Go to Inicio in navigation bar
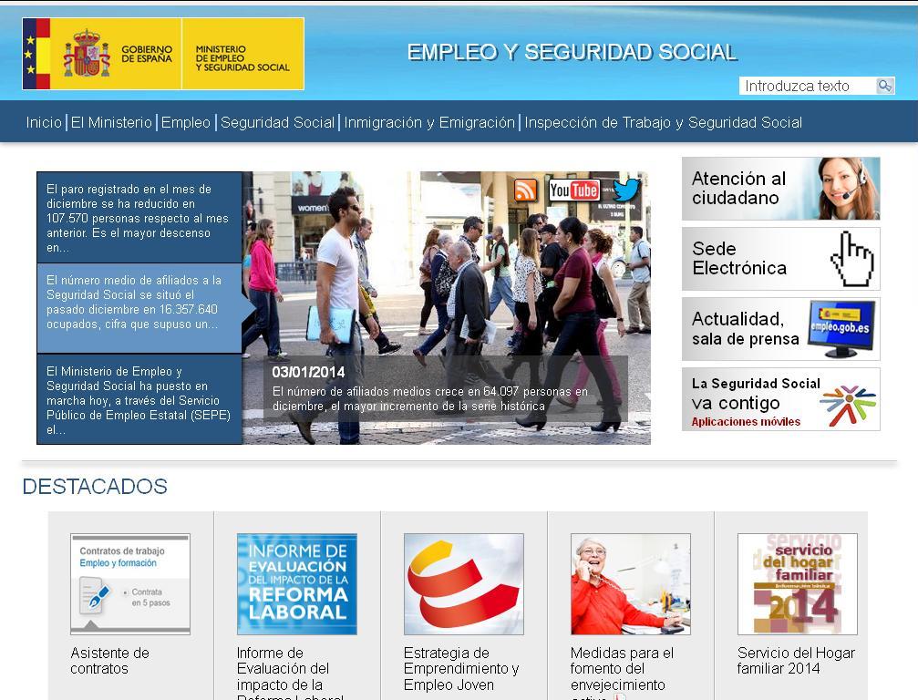 (x=44, y=122)
